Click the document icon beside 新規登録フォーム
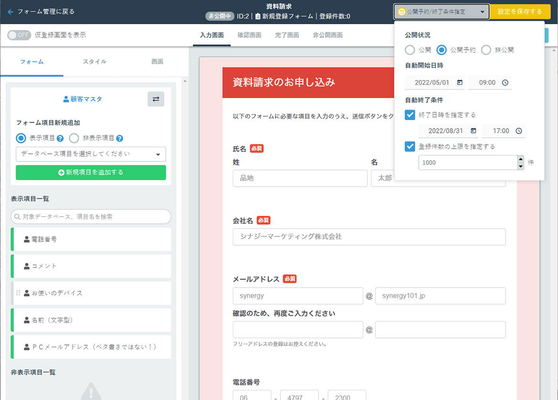 [x=258, y=16]
